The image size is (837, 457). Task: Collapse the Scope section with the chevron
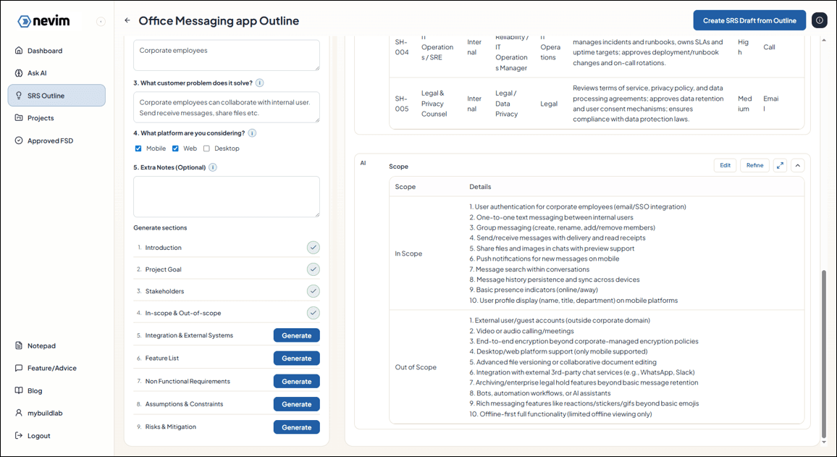tap(797, 165)
